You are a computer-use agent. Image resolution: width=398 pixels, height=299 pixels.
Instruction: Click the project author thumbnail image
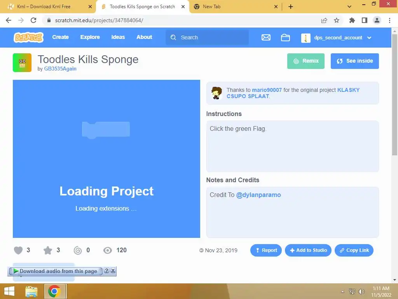pyautogui.click(x=22, y=63)
